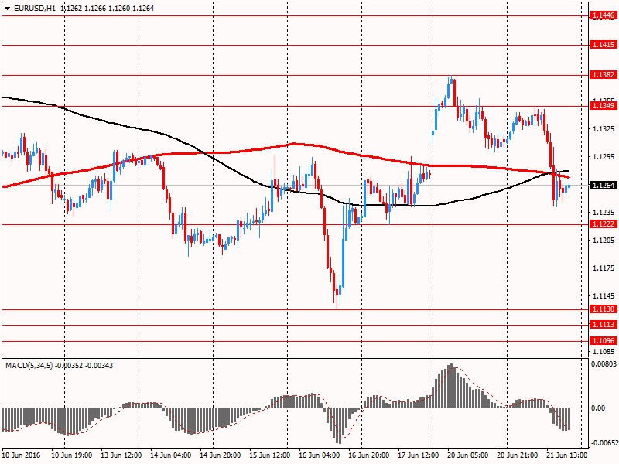Image resolution: width=619 pixels, height=464 pixels.
Task: Click the 10 Jun 2016 time label
Action: (x=21, y=455)
